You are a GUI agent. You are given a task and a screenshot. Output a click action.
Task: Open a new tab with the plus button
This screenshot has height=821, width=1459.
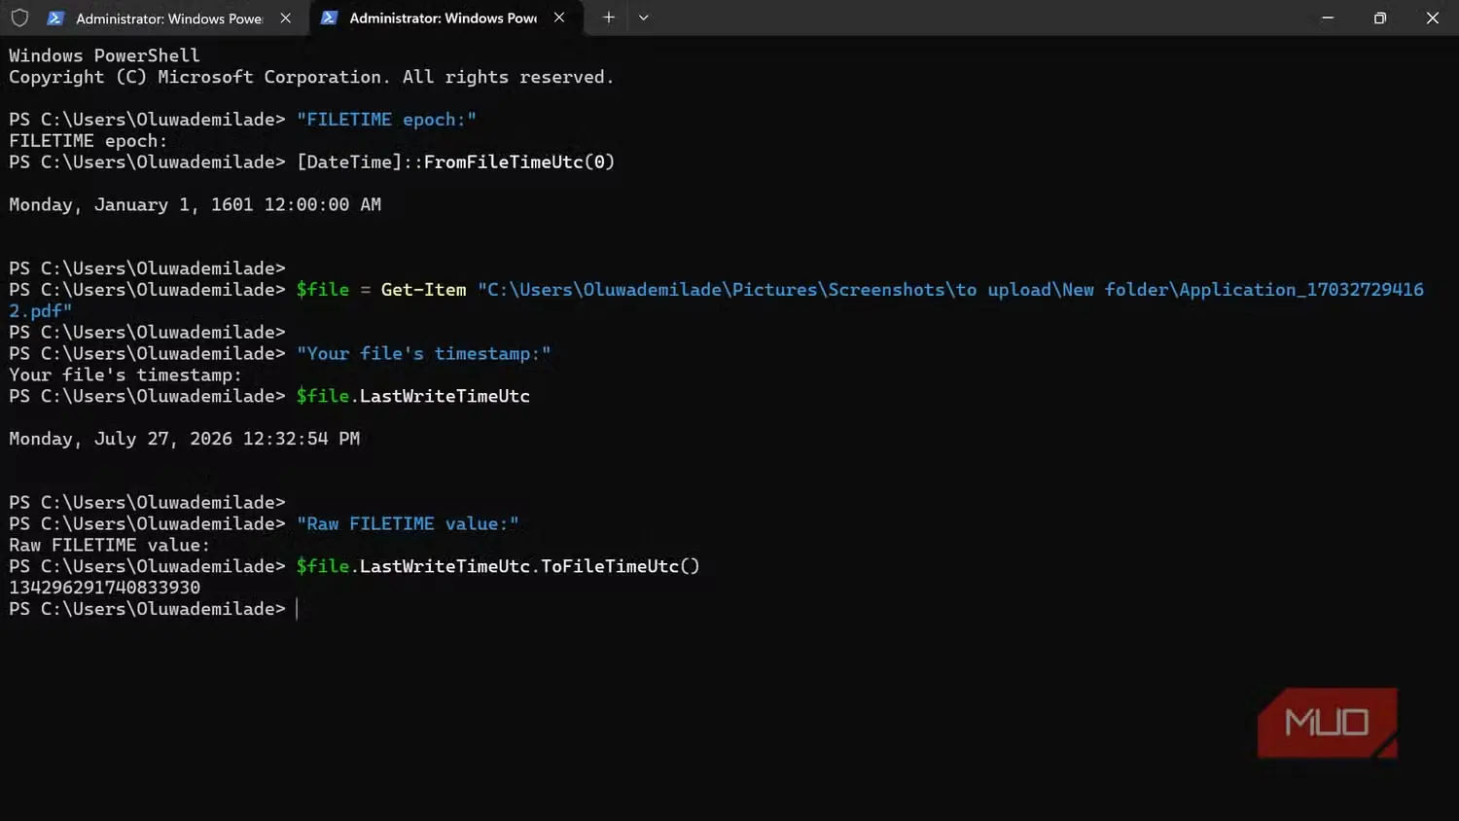click(x=608, y=18)
